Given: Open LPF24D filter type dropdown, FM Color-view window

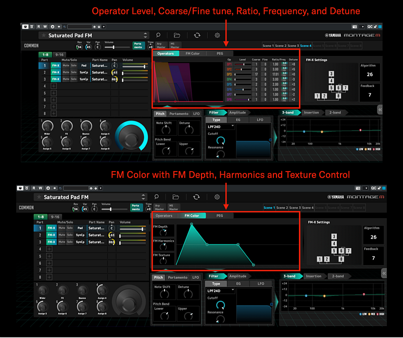Looking at the screenshot, I should [221, 291].
